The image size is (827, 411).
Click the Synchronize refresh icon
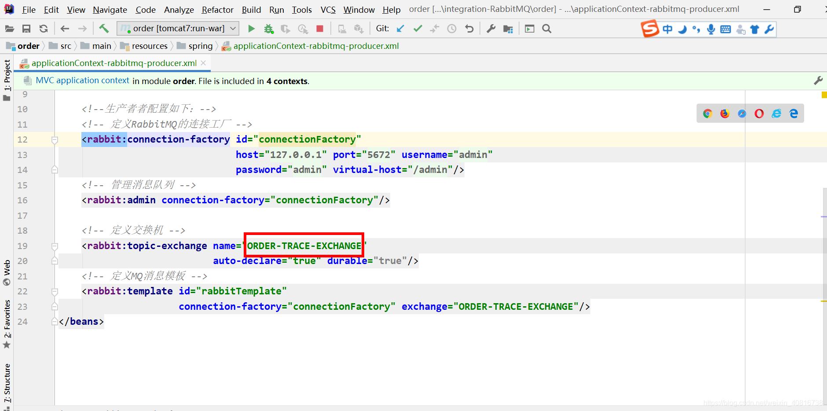tap(43, 29)
